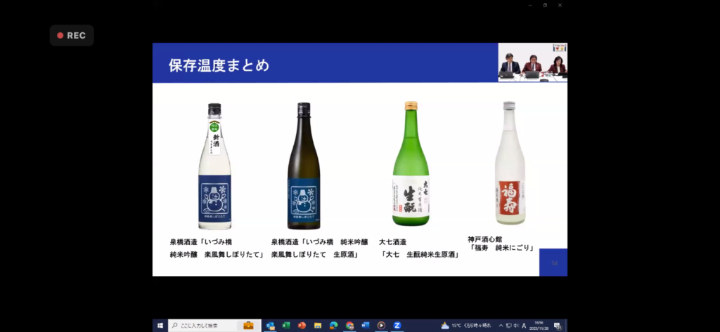
Task: Click the taskbar search box
Action: tap(214, 326)
